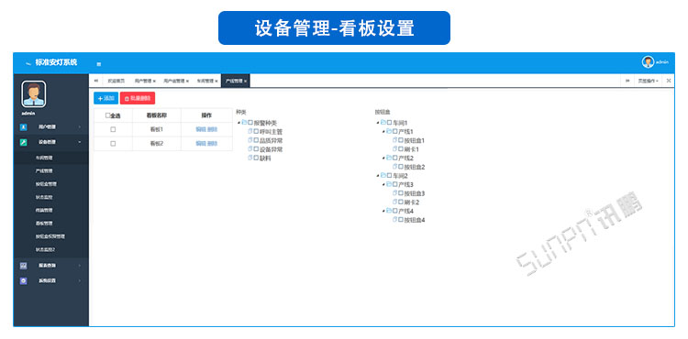Expand the 用户管理 sidebar menu chevron
This screenshot has height=339, width=688.
[x=80, y=127]
